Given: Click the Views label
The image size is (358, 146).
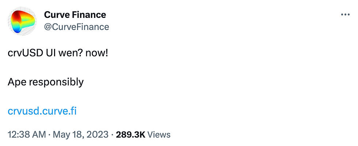Looking at the screenshot, I should [159, 135].
